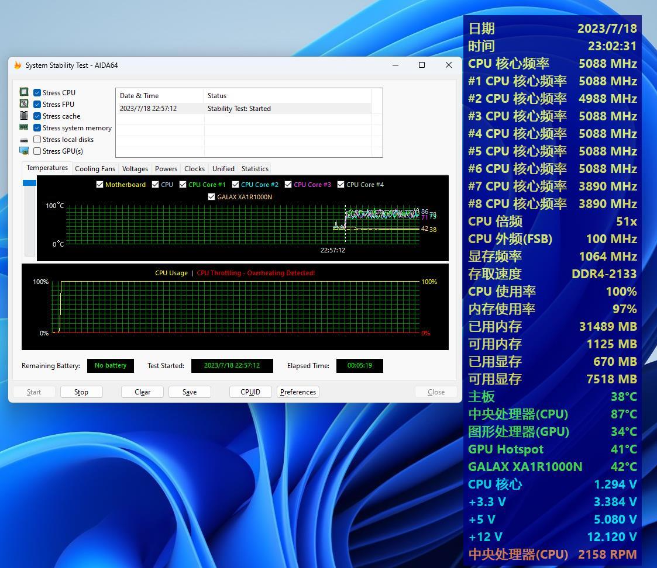Uncheck the Stress cache checkbox
The width and height of the screenshot is (657, 568).
(37, 116)
